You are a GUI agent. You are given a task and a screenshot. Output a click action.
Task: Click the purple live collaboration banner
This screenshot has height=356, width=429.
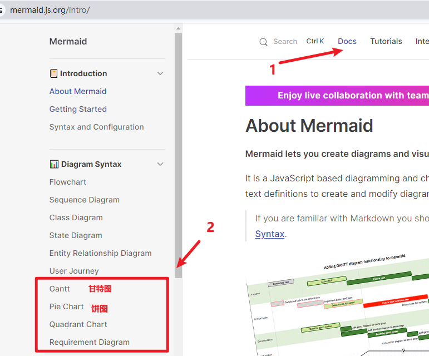coord(337,96)
